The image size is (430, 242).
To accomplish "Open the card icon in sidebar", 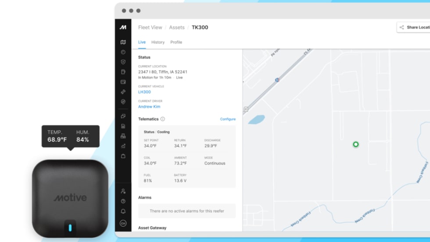I will pyautogui.click(x=123, y=82).
